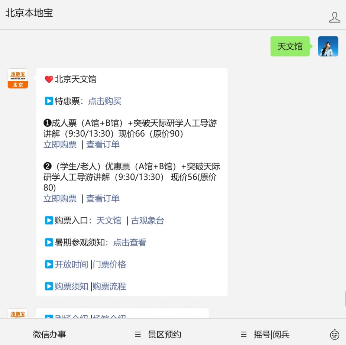Open the 开放时间 link

71,264
